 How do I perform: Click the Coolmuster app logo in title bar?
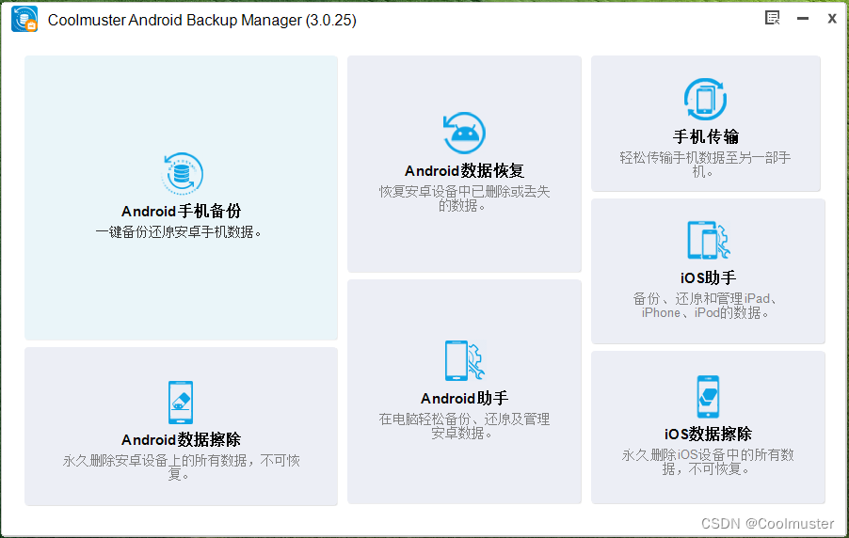[24, 19]
